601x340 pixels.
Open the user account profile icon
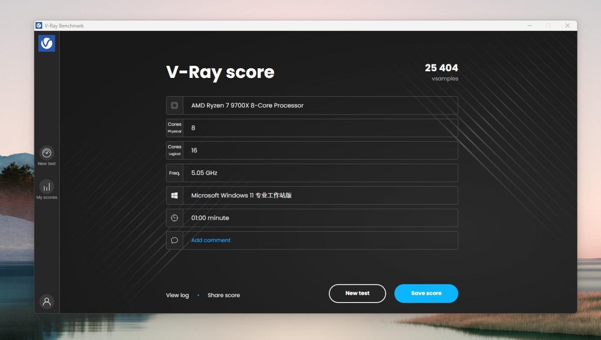[47, 301]
